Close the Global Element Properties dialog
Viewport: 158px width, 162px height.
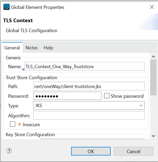point(152,7)
